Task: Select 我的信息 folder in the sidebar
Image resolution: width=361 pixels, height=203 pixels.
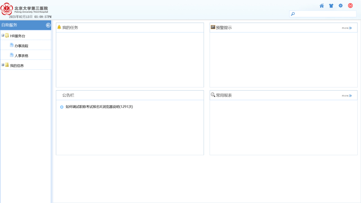Action: pyautogui.click(x=17, y=66)
